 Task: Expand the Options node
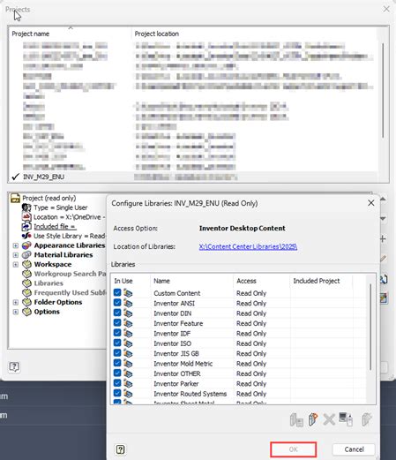(x=16, y=312)
